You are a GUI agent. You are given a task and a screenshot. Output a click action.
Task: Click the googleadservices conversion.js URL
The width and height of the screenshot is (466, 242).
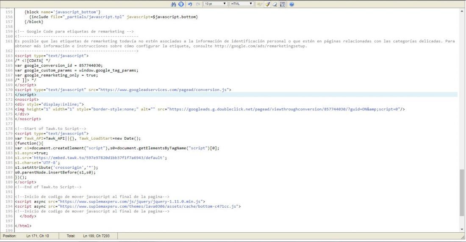pyautogui.click(x=164, y=90)
